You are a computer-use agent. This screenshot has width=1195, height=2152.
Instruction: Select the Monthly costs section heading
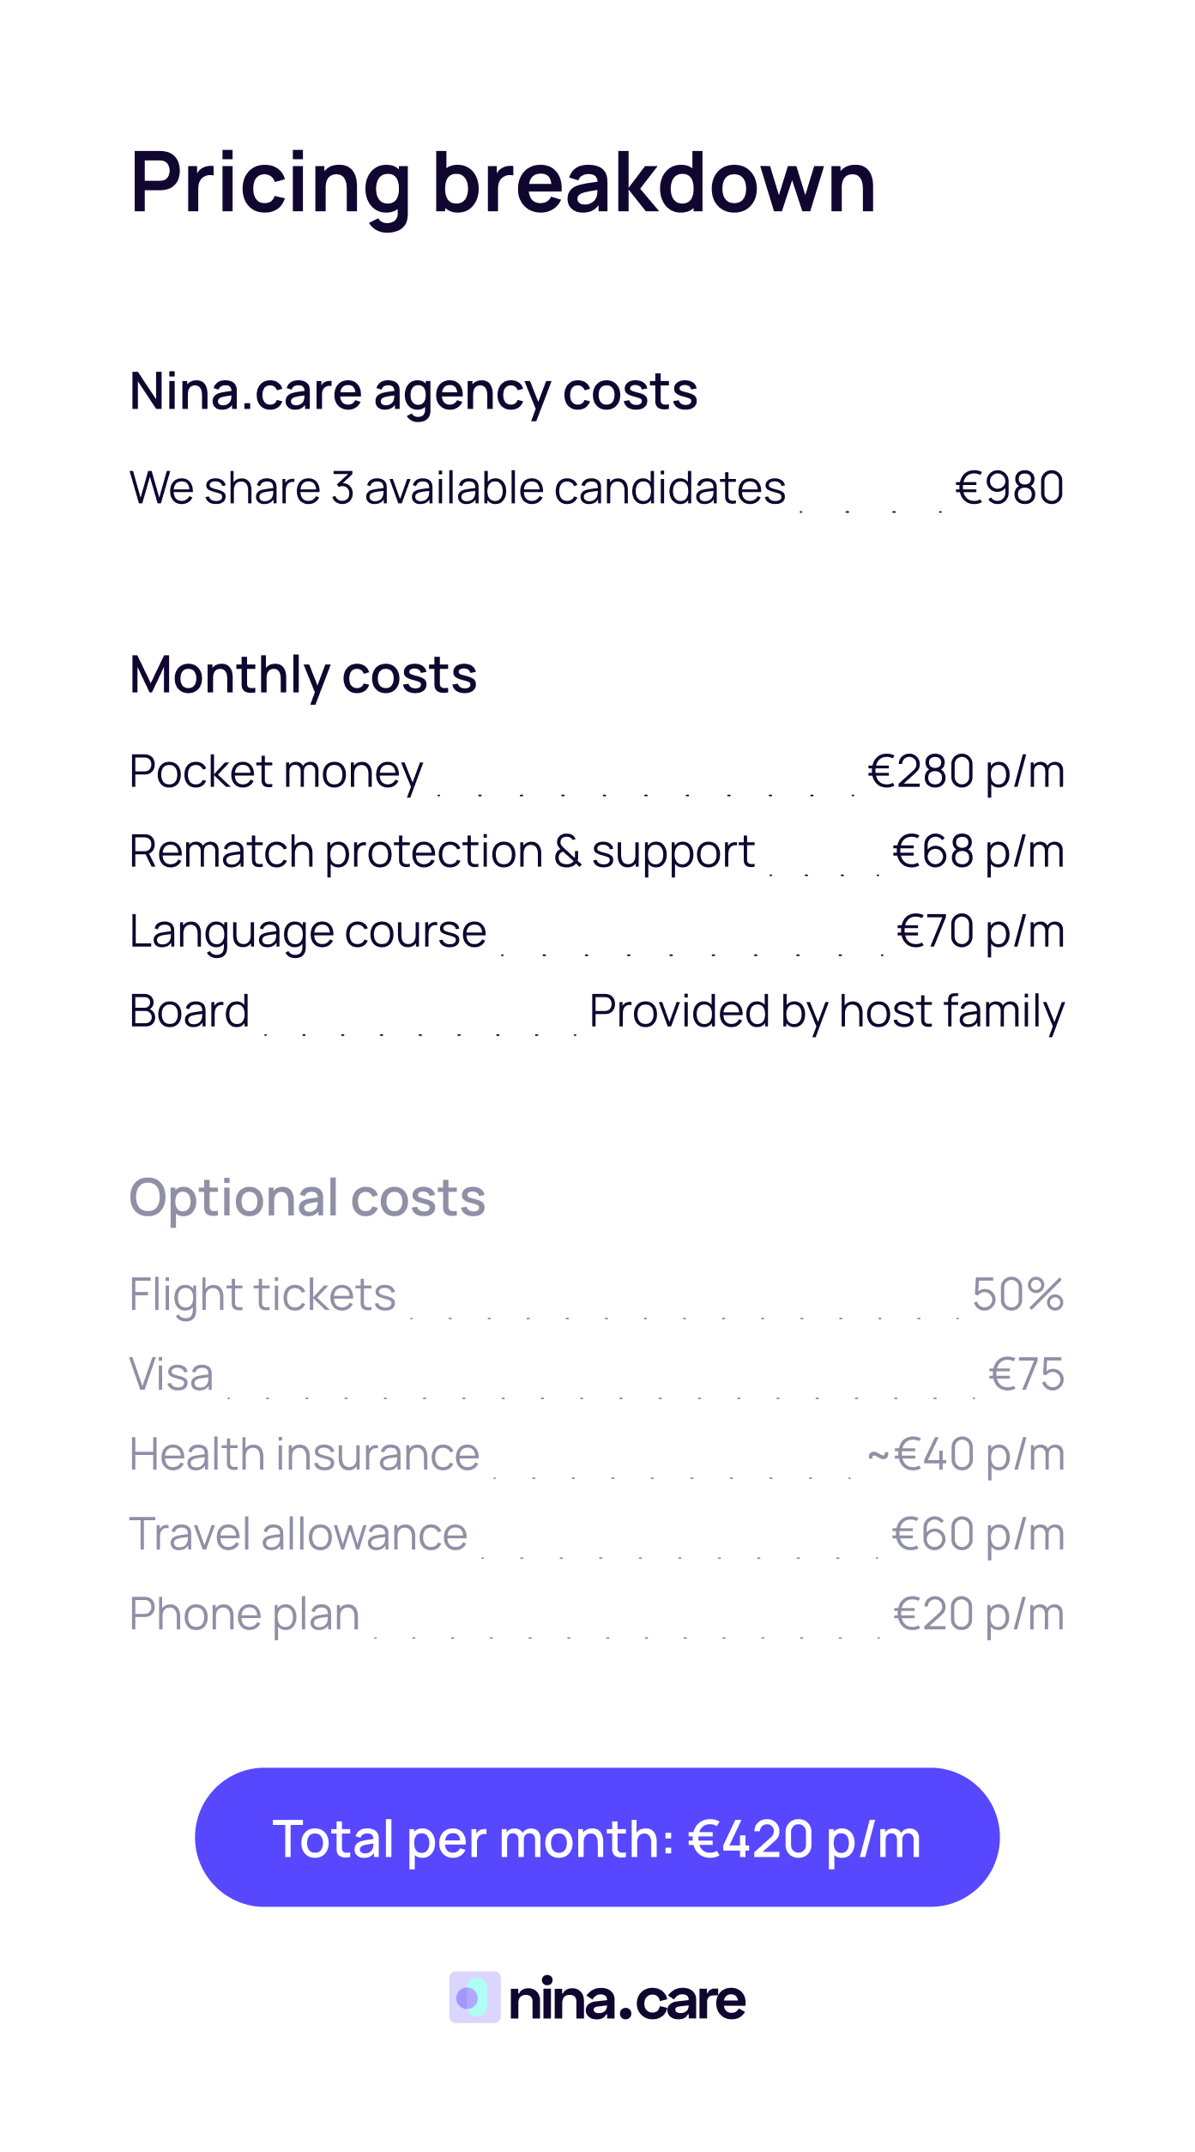coord(303,675)
